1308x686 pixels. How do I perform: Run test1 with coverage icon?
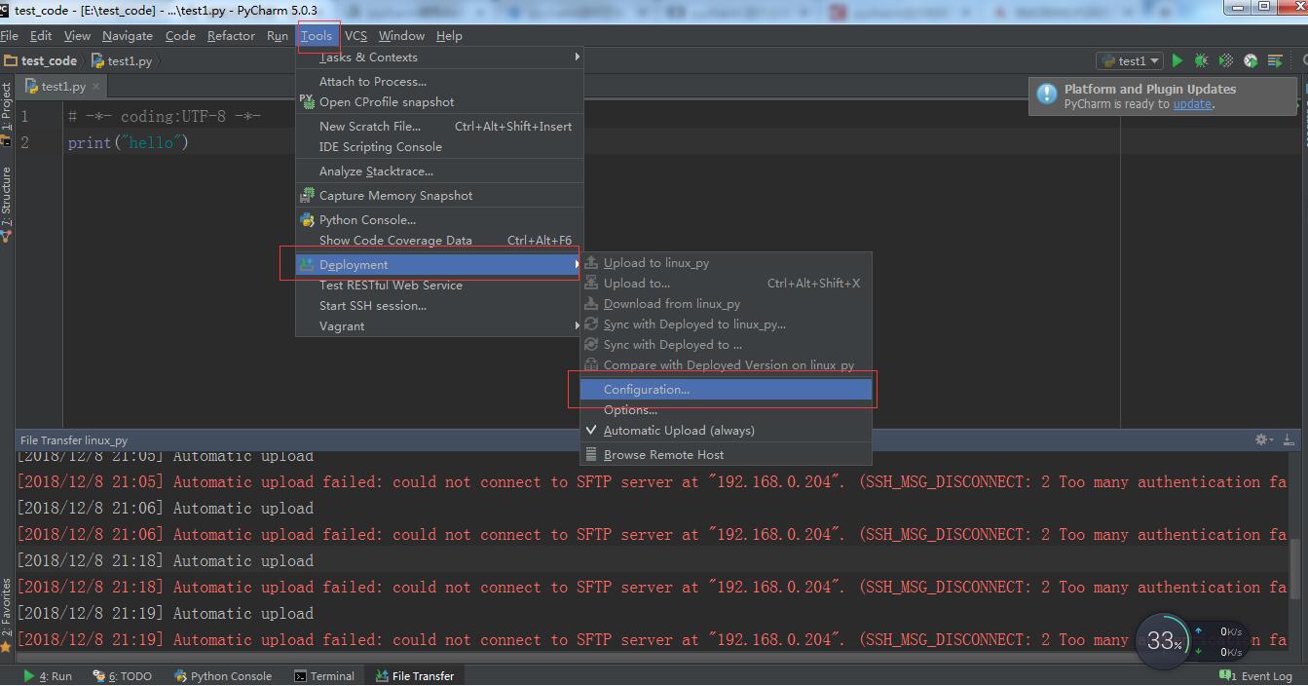1226,60
